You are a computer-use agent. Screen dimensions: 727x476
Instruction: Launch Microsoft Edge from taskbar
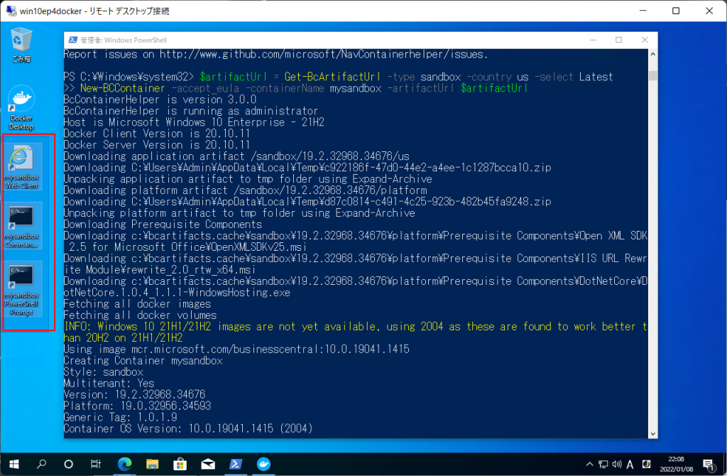coord(125,464)
